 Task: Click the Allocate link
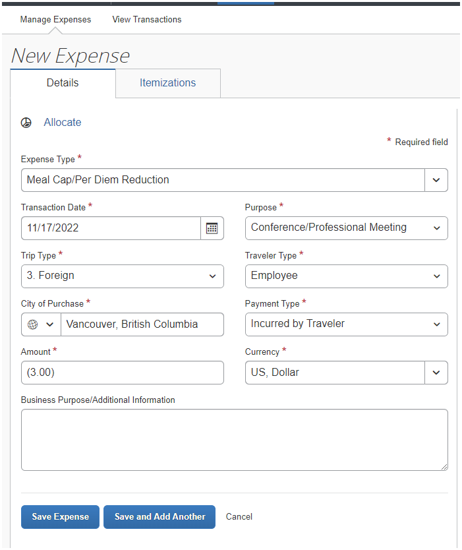[x=63, y=123]
